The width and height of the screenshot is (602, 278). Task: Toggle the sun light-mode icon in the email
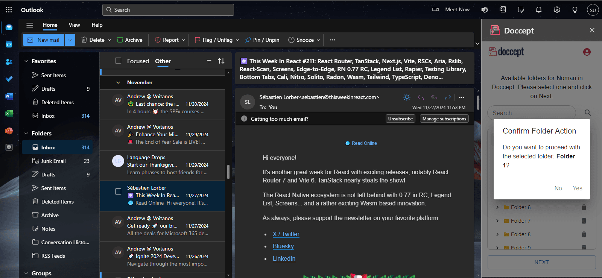(x=407, y=97)
